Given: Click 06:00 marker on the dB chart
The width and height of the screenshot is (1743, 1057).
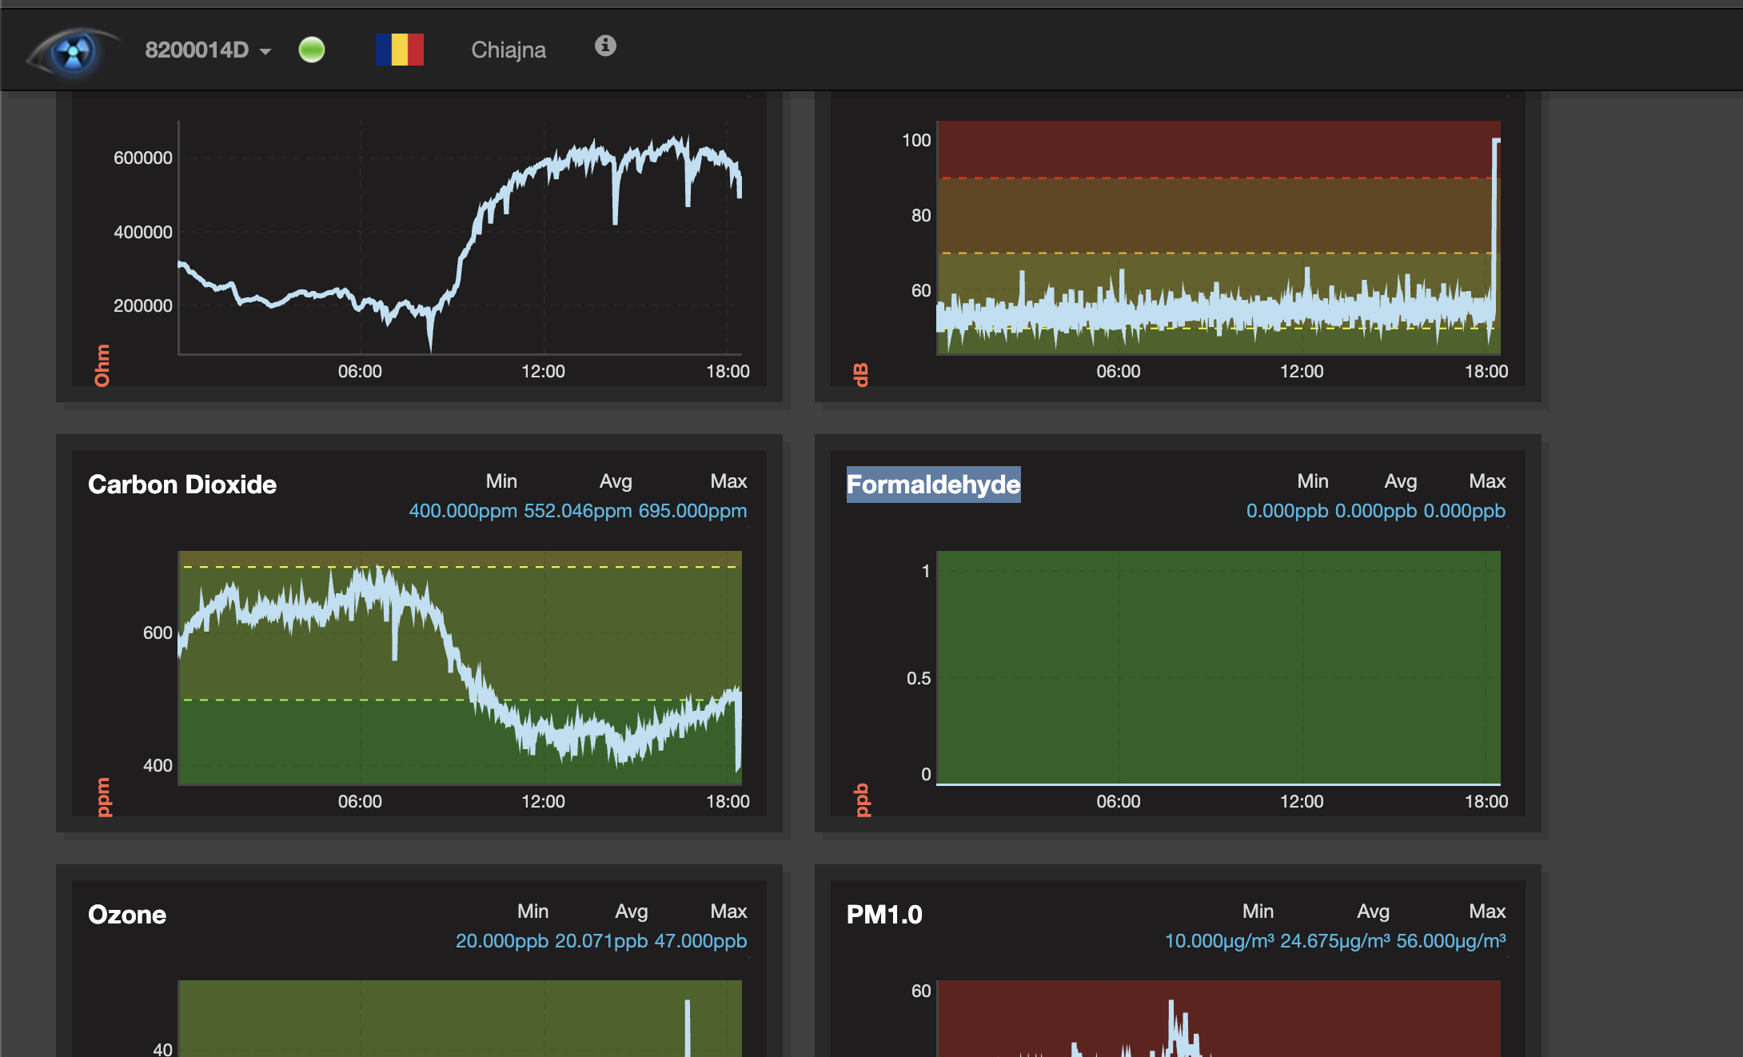Looking at the screenshot, I should (x=1118, y=371).
